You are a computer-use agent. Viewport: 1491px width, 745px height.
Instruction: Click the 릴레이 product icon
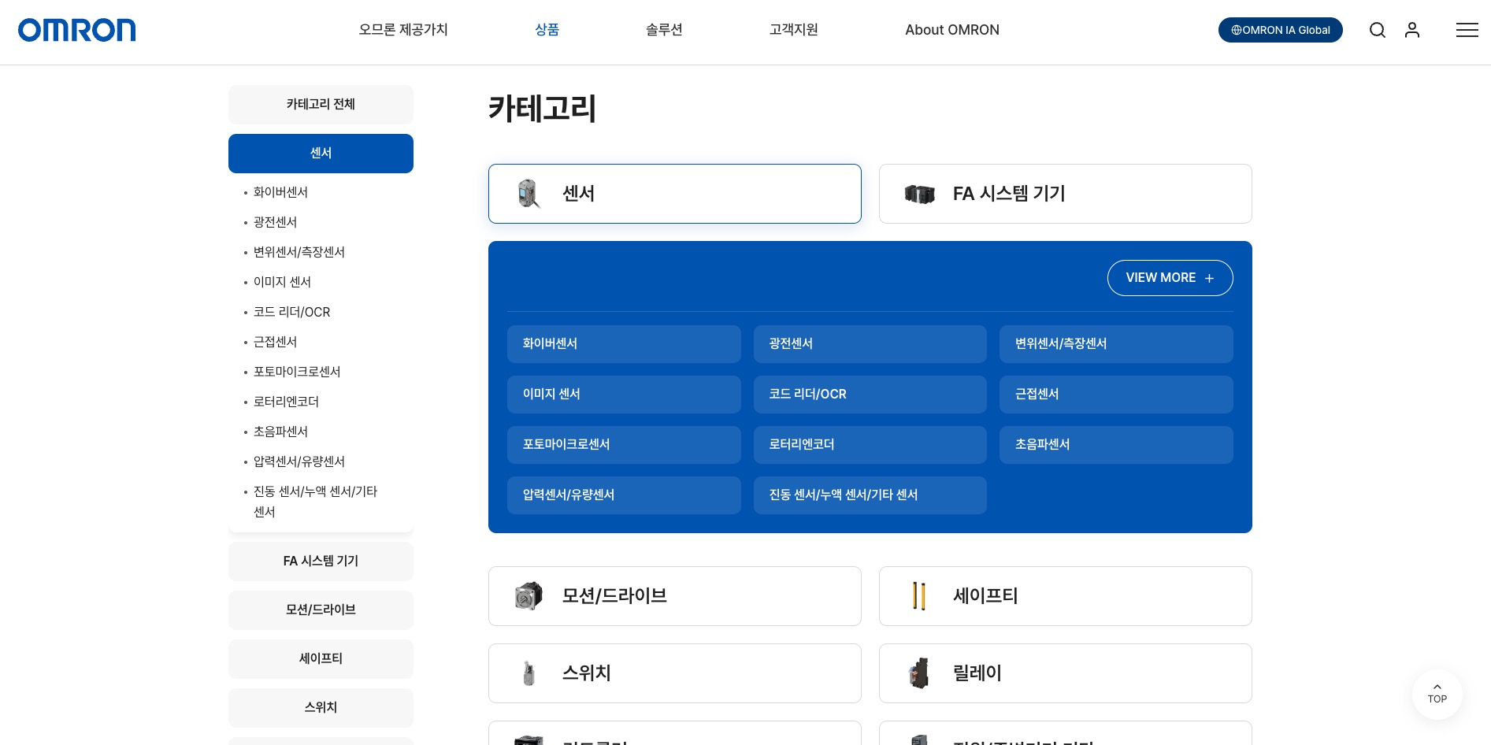click(x=918, y=673)
